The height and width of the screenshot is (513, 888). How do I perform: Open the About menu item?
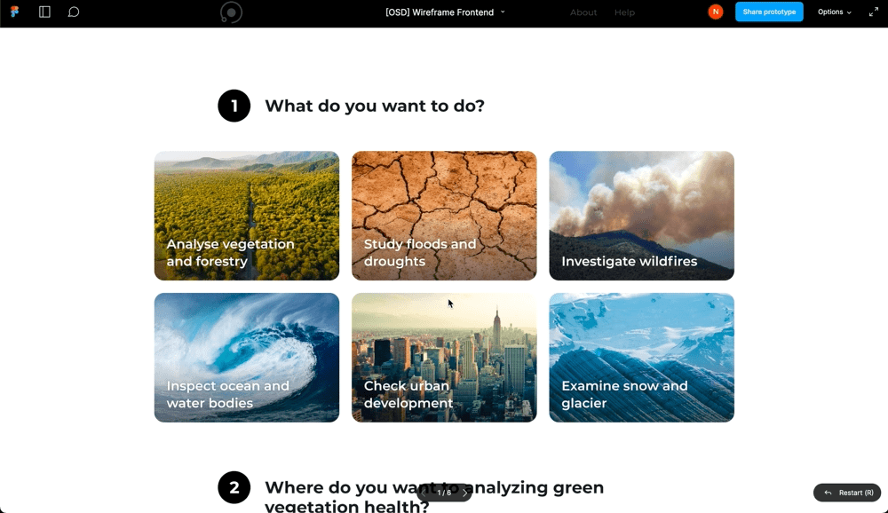point(583,12)
